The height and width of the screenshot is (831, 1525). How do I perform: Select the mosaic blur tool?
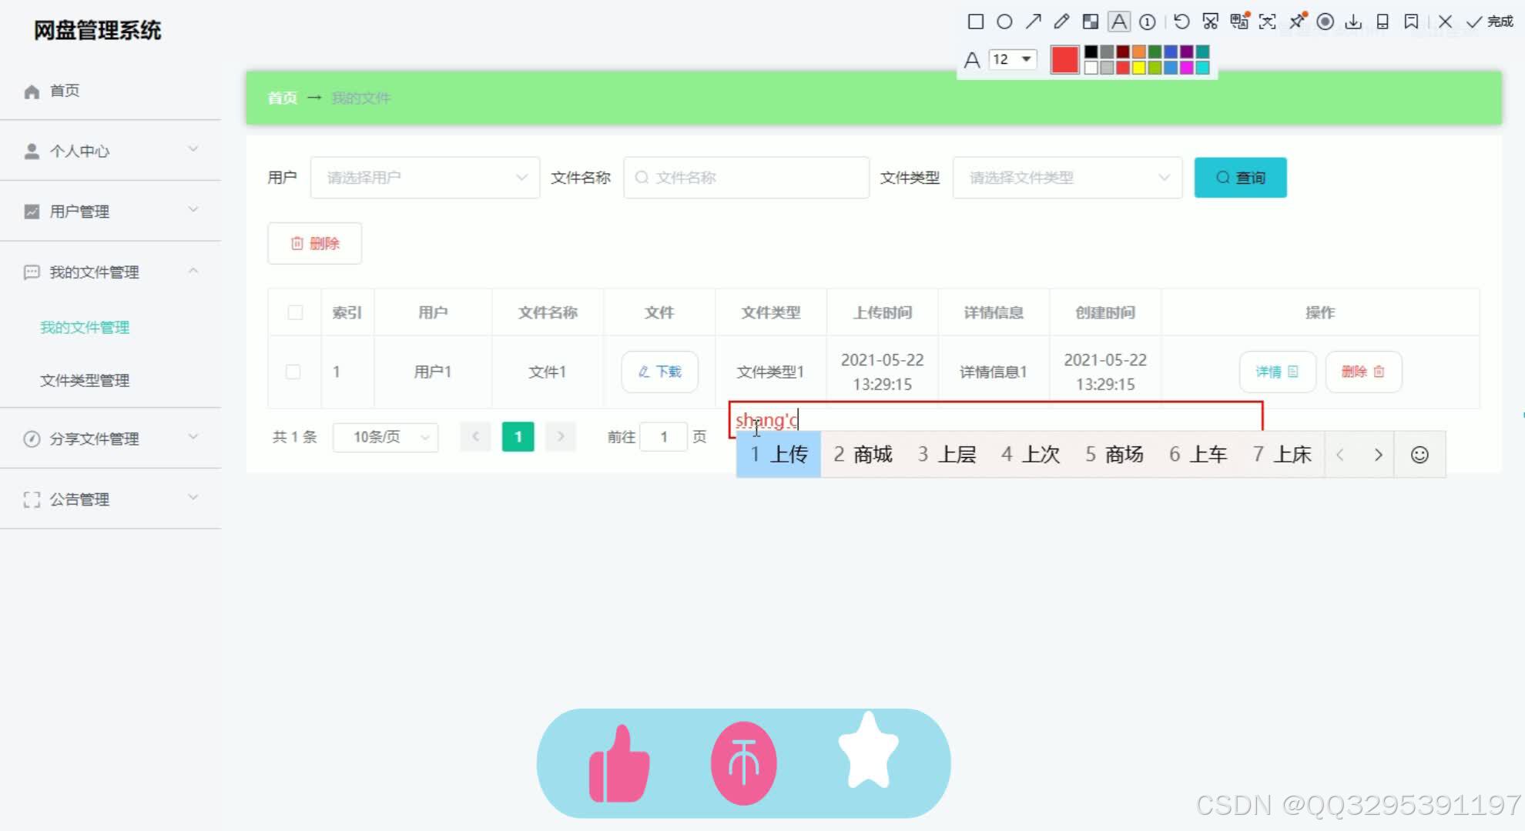pyautogui.click(x=1090, y=22)
